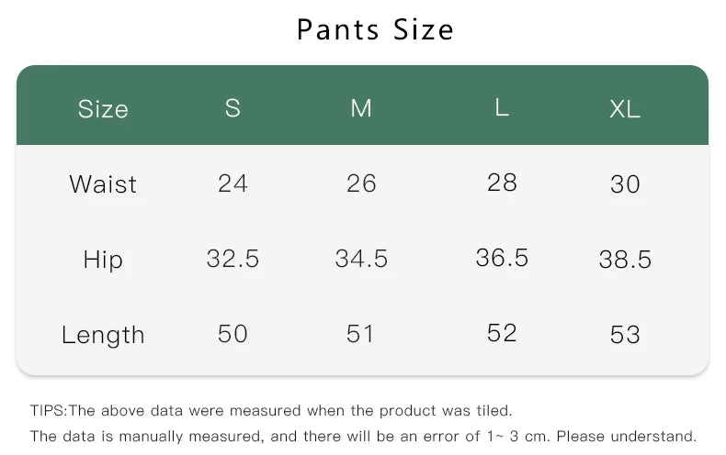726x455 pixels.
Task: Click the TIPS line about tiled measurement
Action: (x=271, y=411)
